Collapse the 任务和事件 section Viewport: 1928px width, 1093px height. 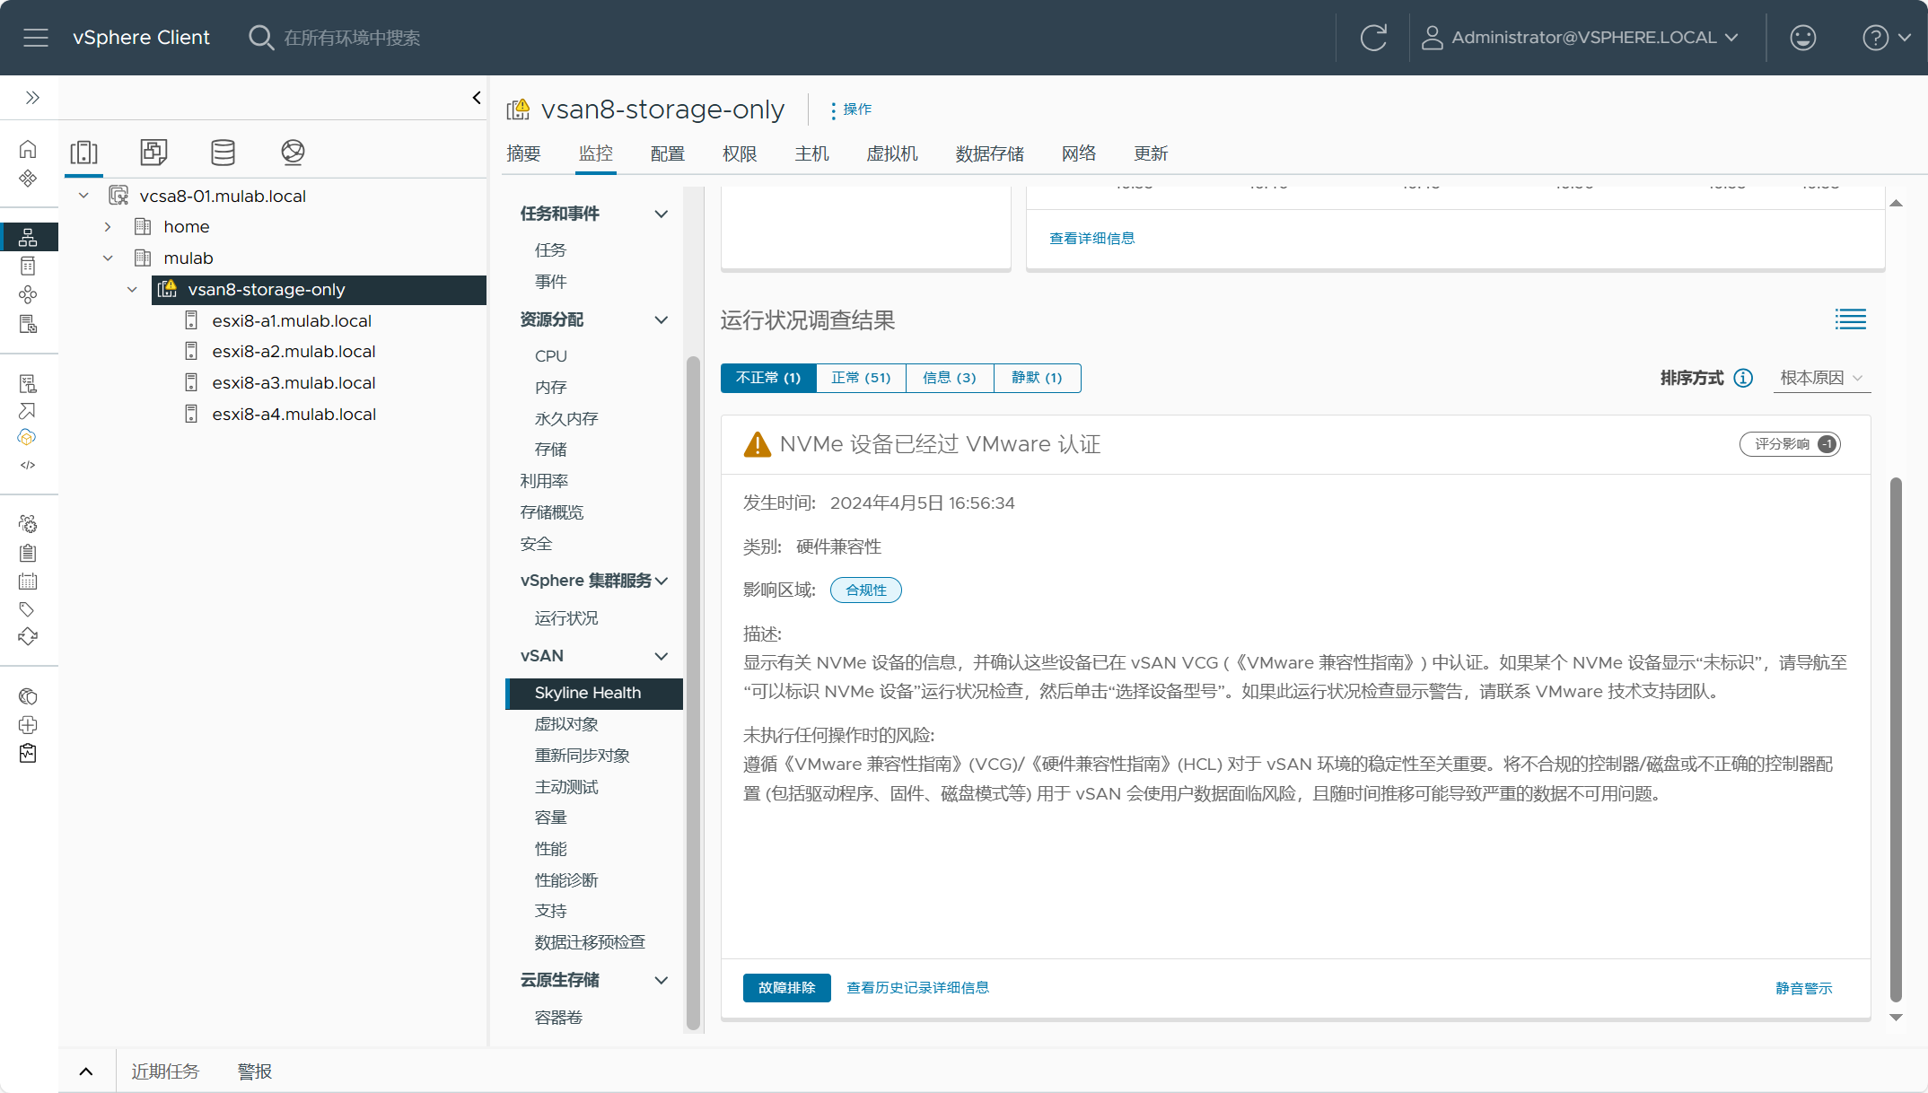[x=662, y=214]
